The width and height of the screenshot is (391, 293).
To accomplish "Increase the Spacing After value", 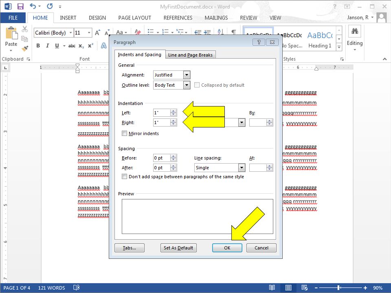I will coord(174,166).
